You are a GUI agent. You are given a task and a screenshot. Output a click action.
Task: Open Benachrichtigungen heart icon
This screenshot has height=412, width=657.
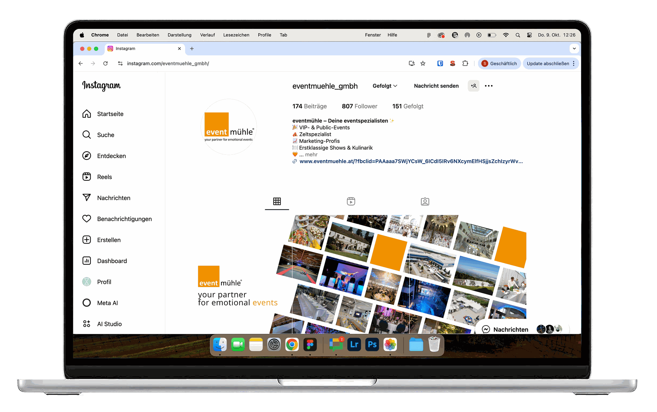coord(87,219)
